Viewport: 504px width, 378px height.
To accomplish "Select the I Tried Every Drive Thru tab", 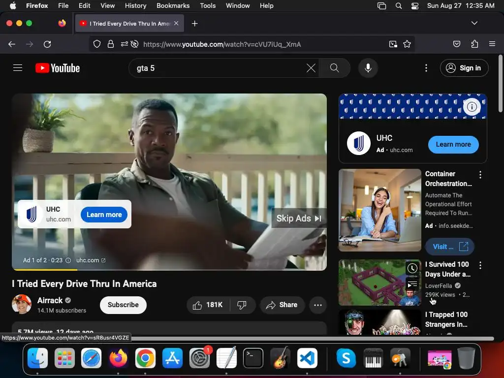I will (x=129, y=24).
